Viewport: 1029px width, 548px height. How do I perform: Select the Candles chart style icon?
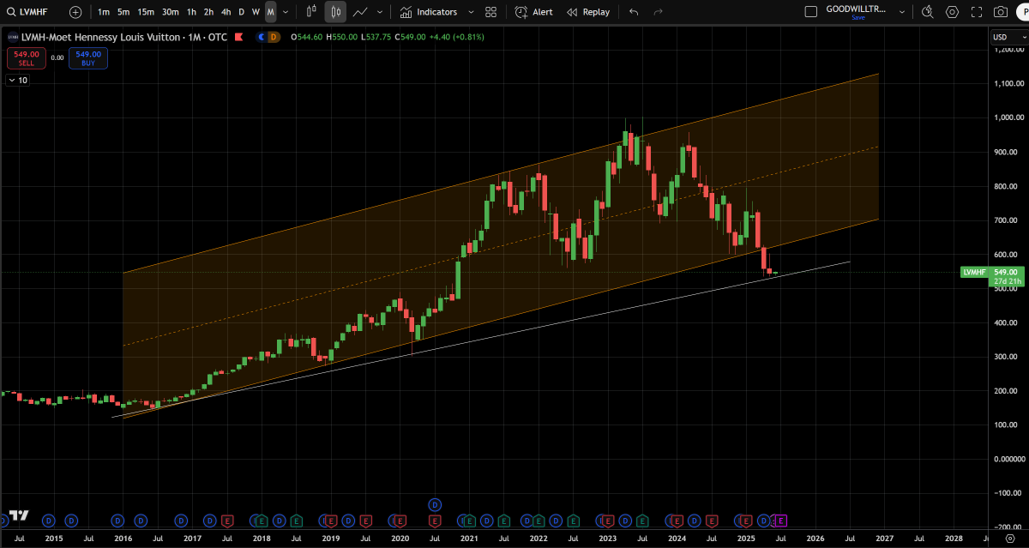(x=335, y=12)
